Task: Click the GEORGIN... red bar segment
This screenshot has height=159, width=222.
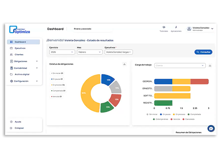Action: 199,81
